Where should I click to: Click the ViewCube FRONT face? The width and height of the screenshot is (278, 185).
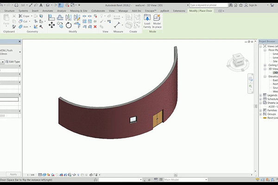(x=240, y=62)
